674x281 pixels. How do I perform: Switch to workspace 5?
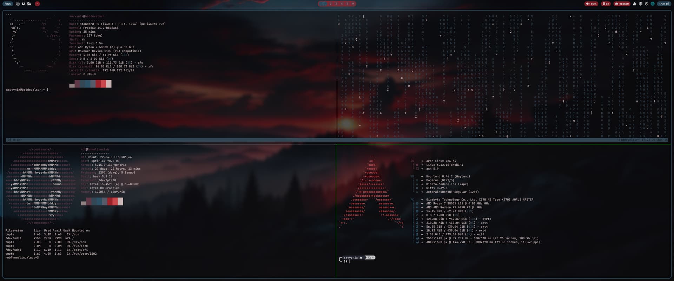point(347,4)
